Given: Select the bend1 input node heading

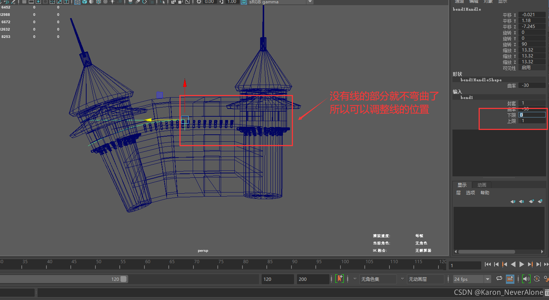Looking at the screenshot, I should pyautogui.click(x=466, y=98).
